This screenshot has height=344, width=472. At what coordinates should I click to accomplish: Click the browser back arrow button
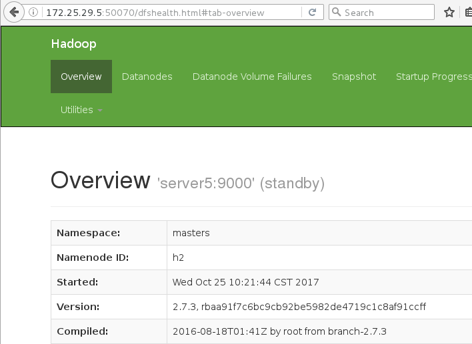point(14,13)
